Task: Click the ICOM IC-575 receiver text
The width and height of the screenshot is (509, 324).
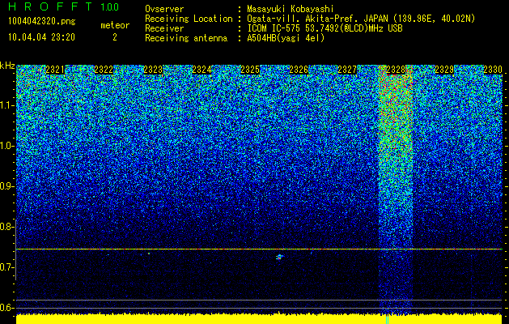Action: (x=324, y=28)
